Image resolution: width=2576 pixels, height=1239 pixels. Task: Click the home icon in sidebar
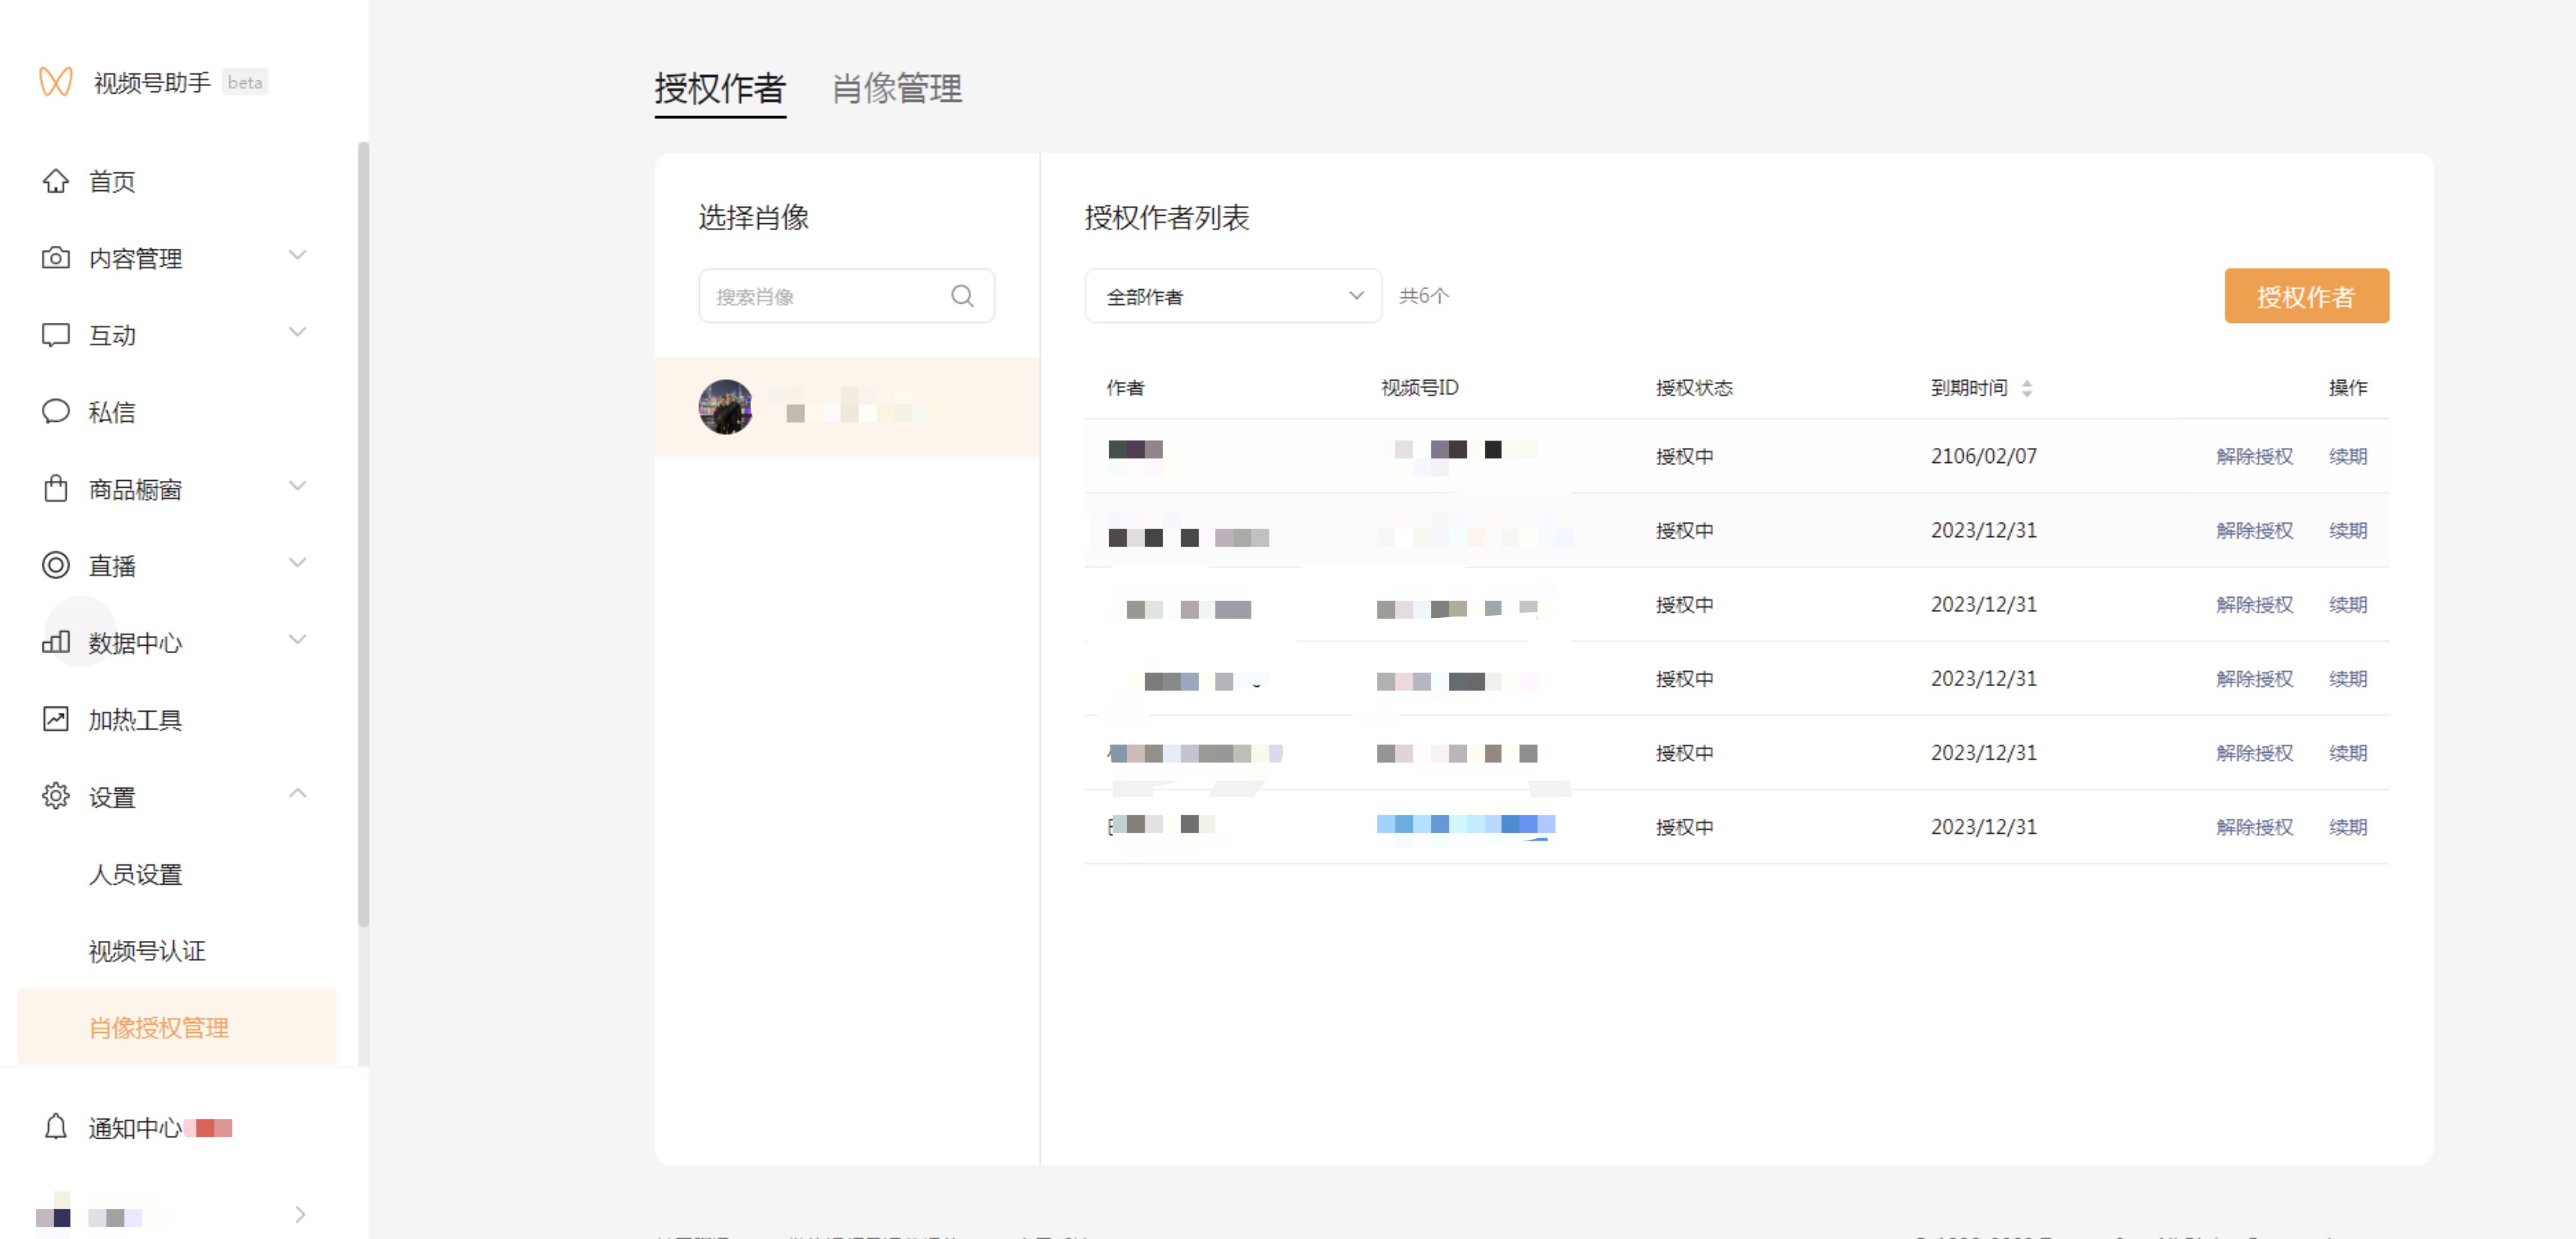click(55, 181)
